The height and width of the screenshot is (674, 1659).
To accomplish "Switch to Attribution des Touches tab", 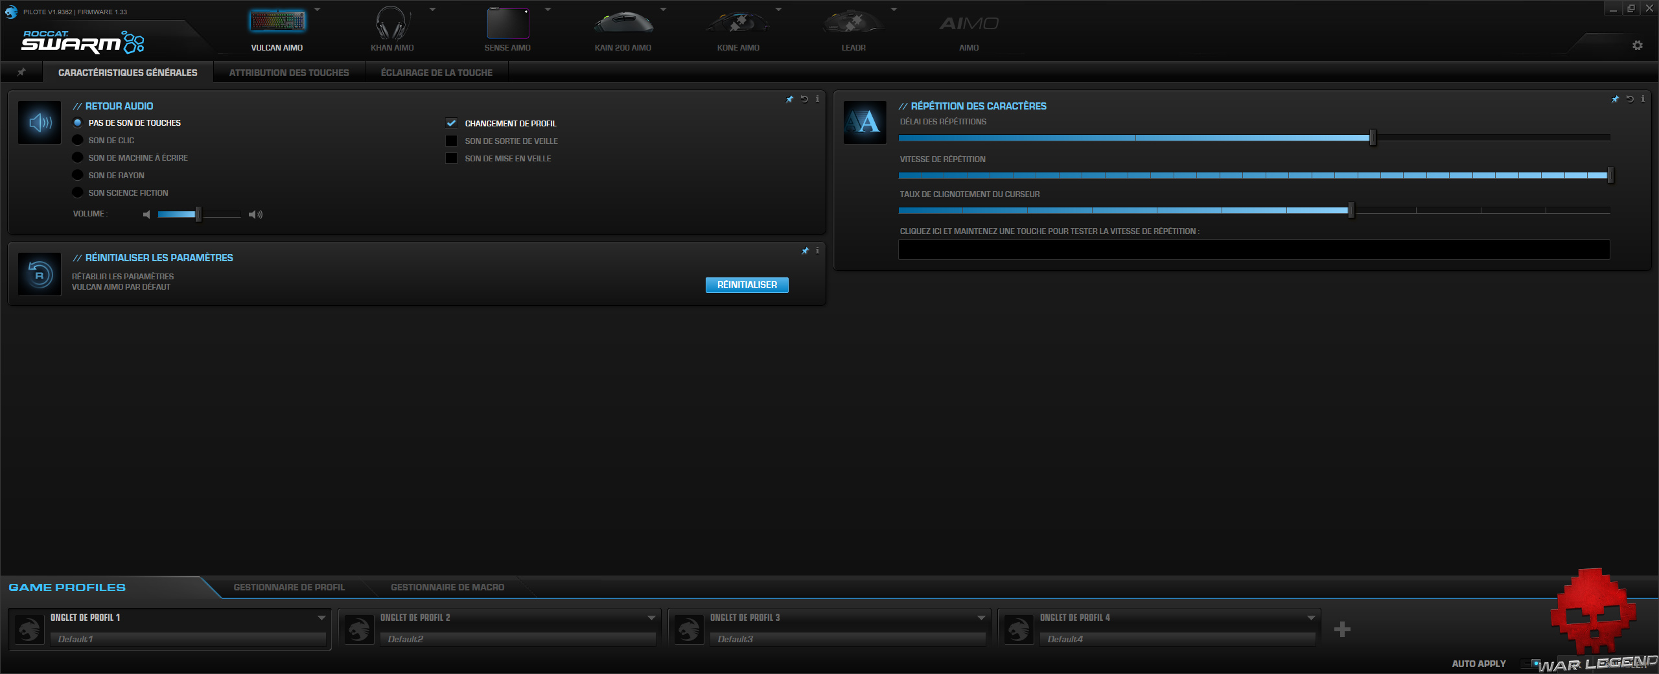I will (x=289, y=73).
